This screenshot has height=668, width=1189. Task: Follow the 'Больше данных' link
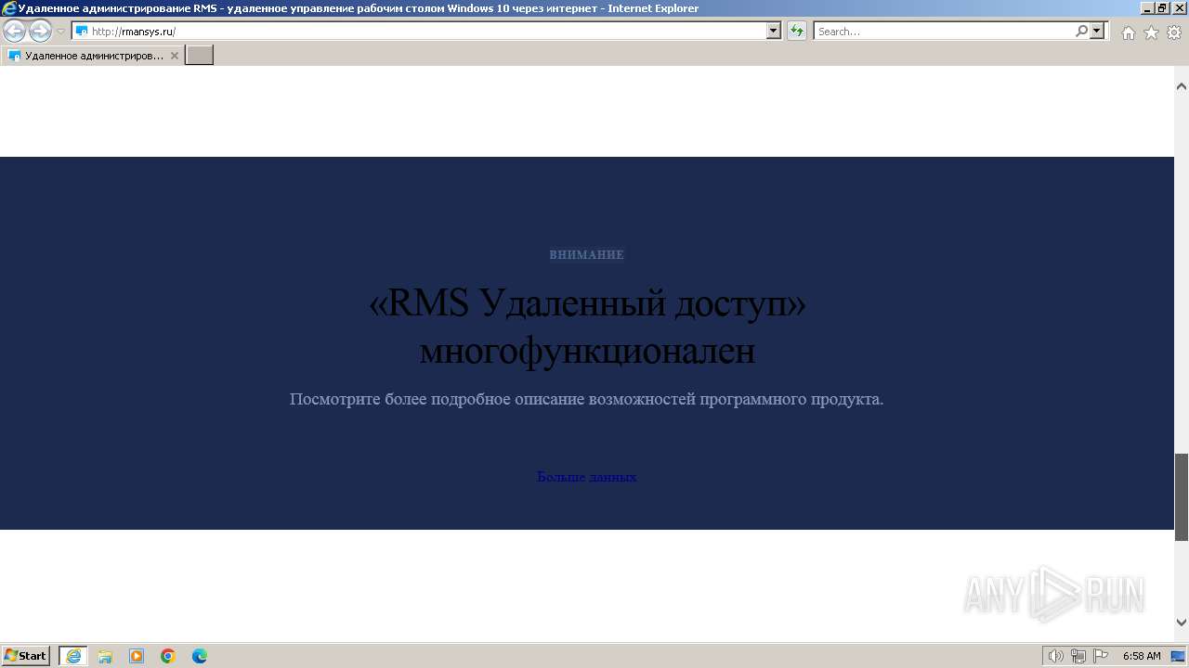click(x=587, y=477)
